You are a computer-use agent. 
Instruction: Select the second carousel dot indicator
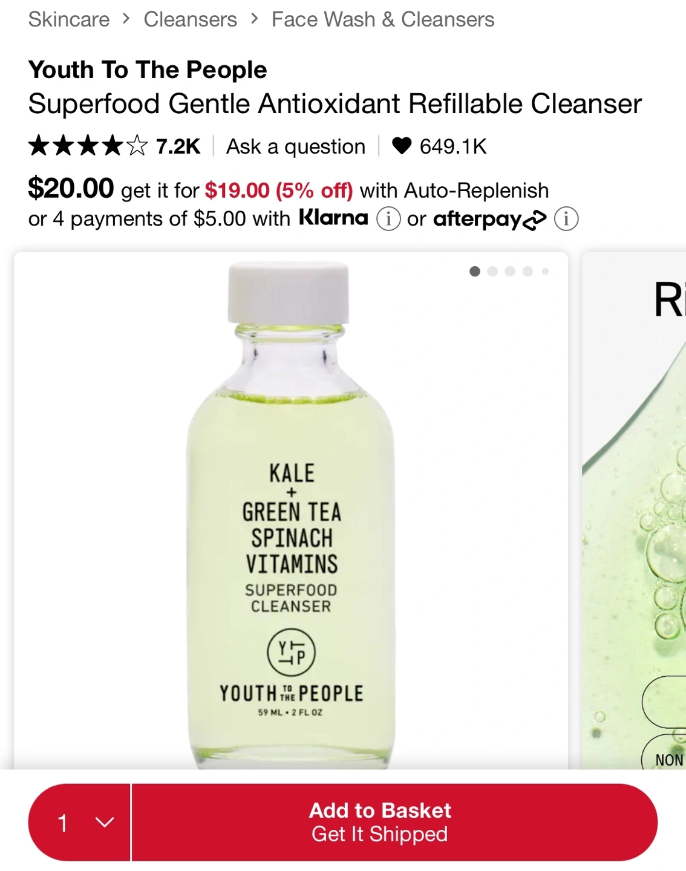pos(492,272)
